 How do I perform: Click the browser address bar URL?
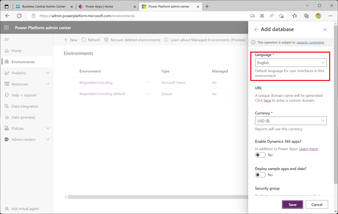click(x=87, y=16)
